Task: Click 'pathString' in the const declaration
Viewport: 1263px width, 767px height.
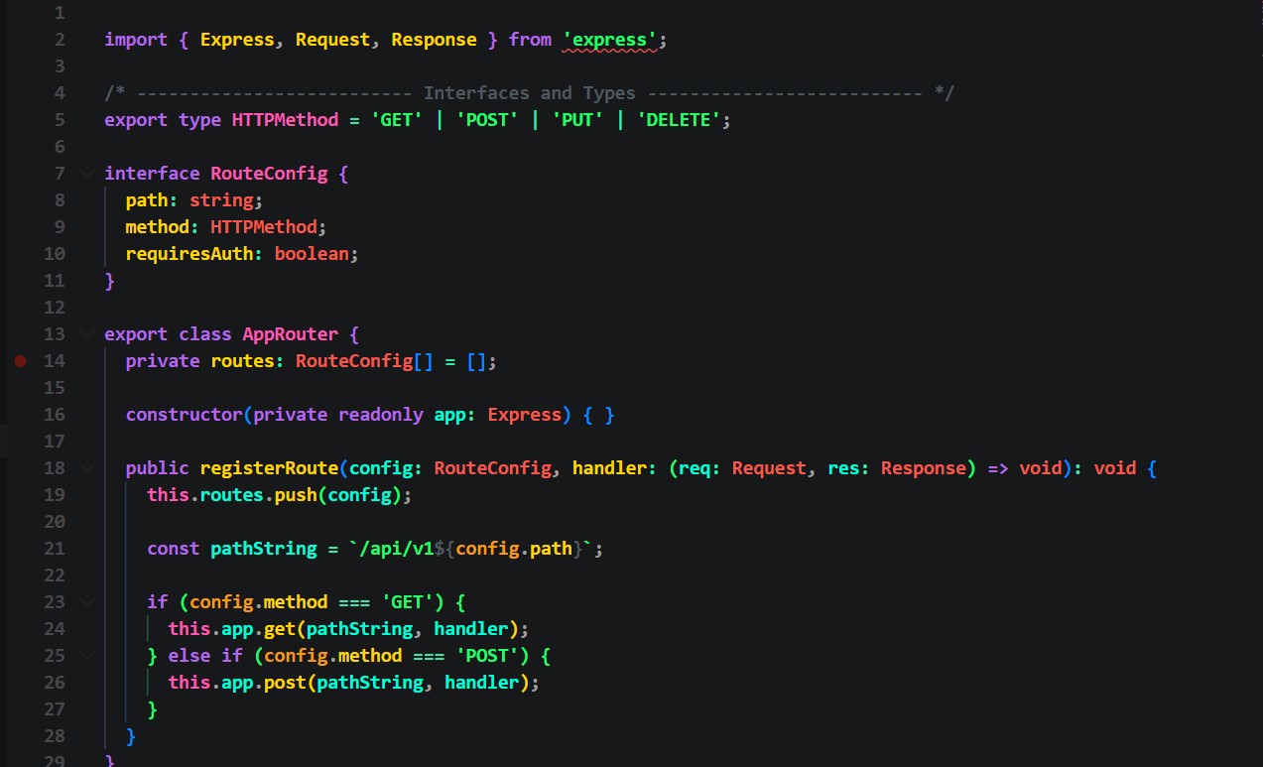Action: [x=263, y=549]
